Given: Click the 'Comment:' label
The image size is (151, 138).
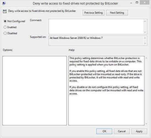Looking at the screenshot, I should (x=36, y=20).
